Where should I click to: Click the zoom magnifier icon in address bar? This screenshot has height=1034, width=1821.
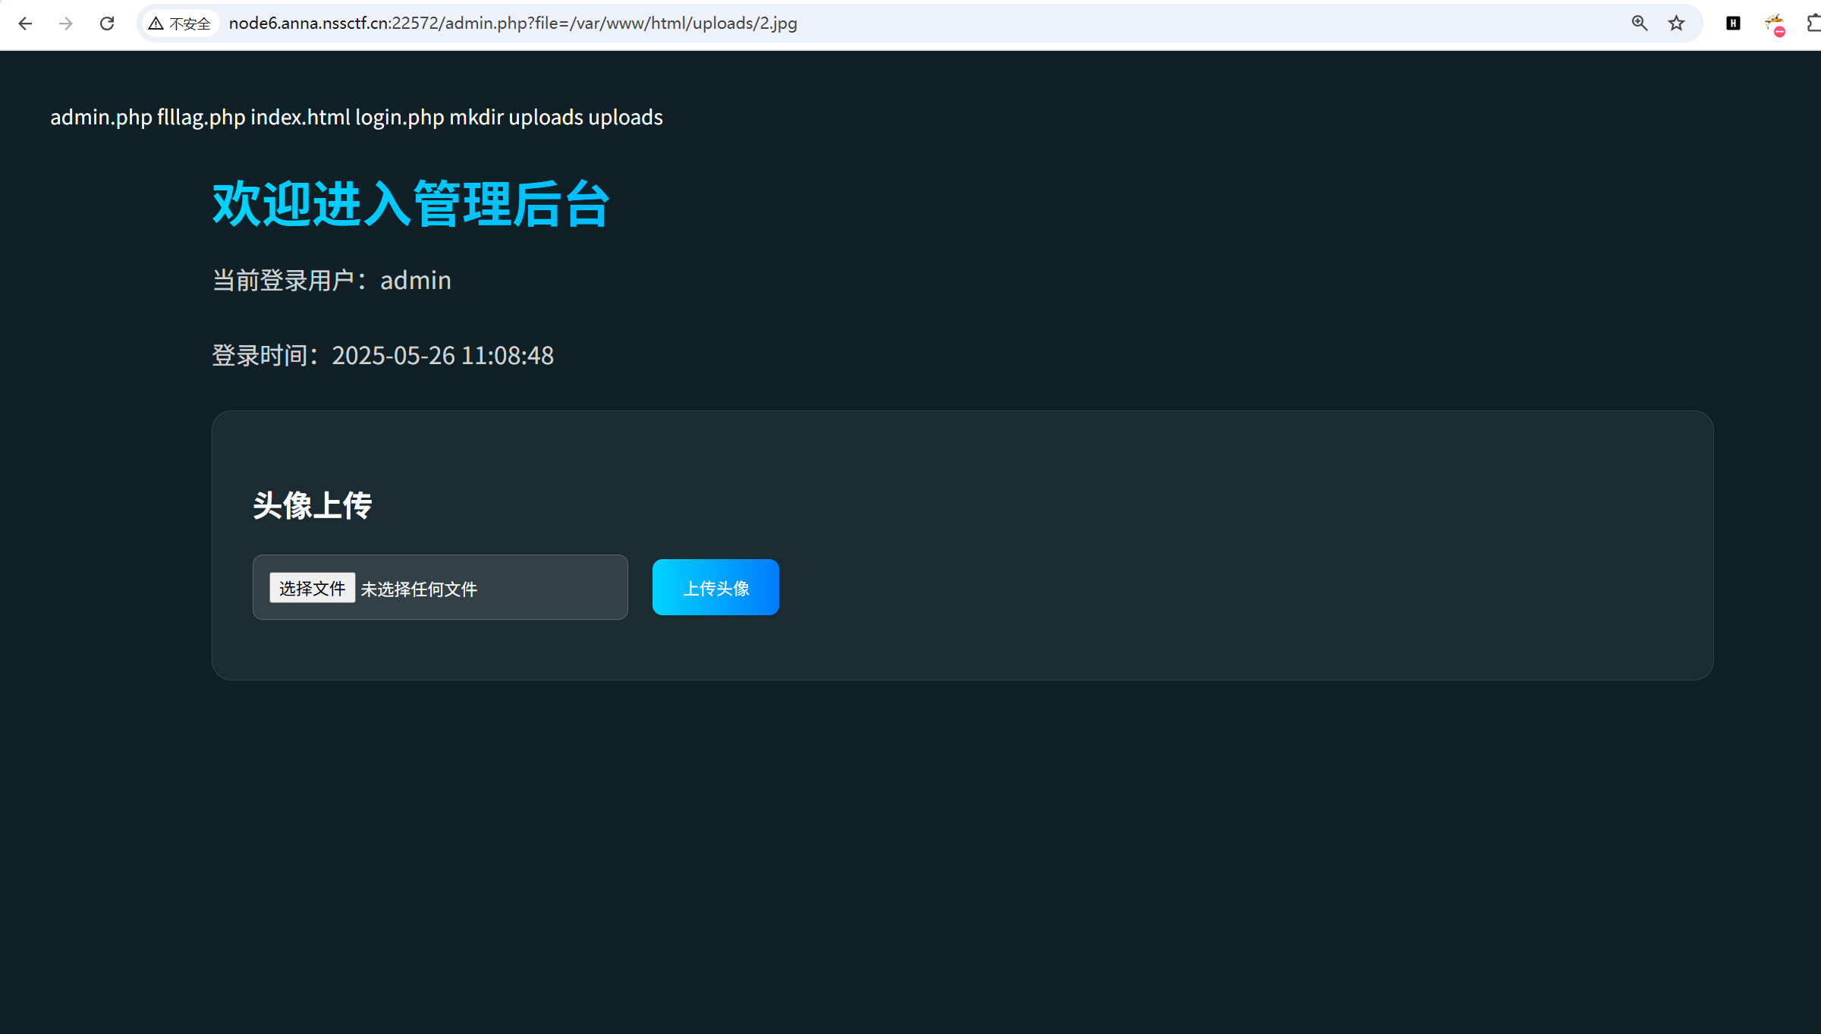tap(1639, 24)
